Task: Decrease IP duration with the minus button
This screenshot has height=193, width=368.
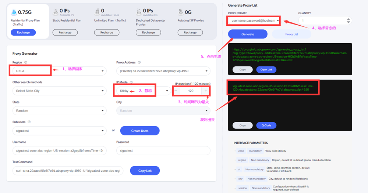Action: (x=176, y=91)
